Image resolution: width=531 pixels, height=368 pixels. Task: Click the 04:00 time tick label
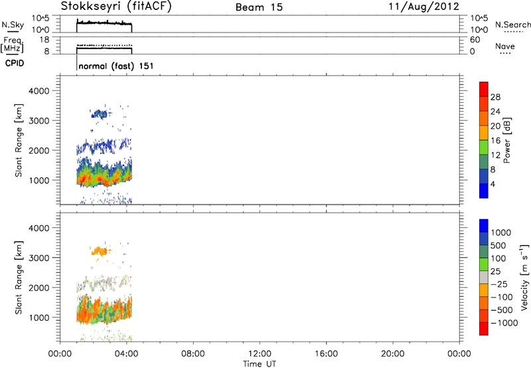126,354
